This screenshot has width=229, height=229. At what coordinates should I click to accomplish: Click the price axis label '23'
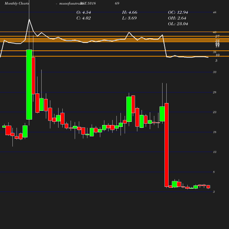214,112
